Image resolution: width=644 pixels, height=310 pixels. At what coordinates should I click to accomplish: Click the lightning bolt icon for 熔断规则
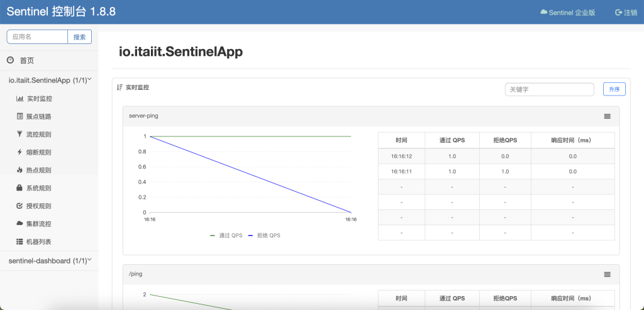coord(19,152)
